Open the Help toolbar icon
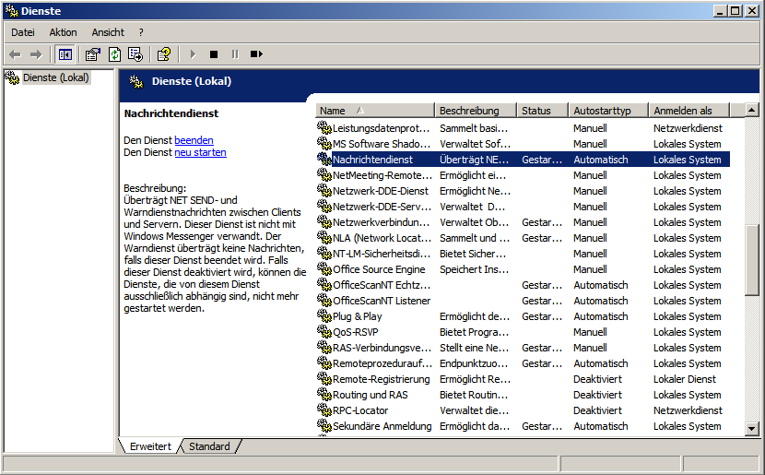Viewport: 765px width, 475px height. tap(164, 54)
